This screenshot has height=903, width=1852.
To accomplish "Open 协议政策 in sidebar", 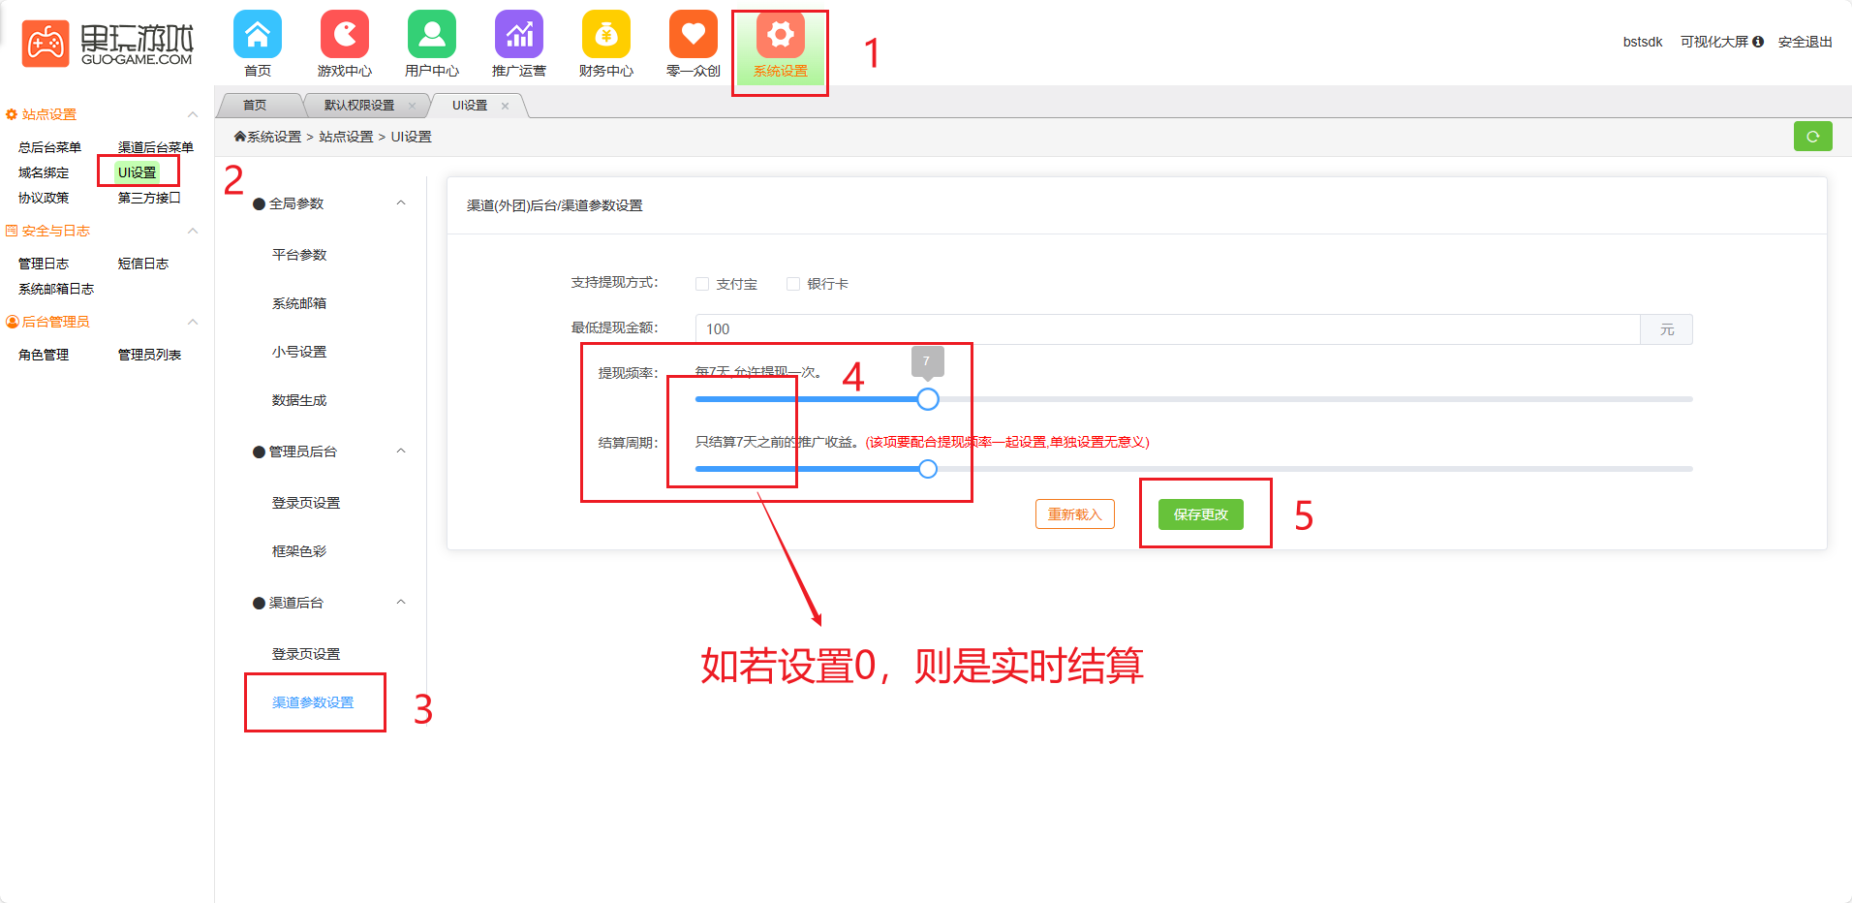I will click(x=44, y=198).
